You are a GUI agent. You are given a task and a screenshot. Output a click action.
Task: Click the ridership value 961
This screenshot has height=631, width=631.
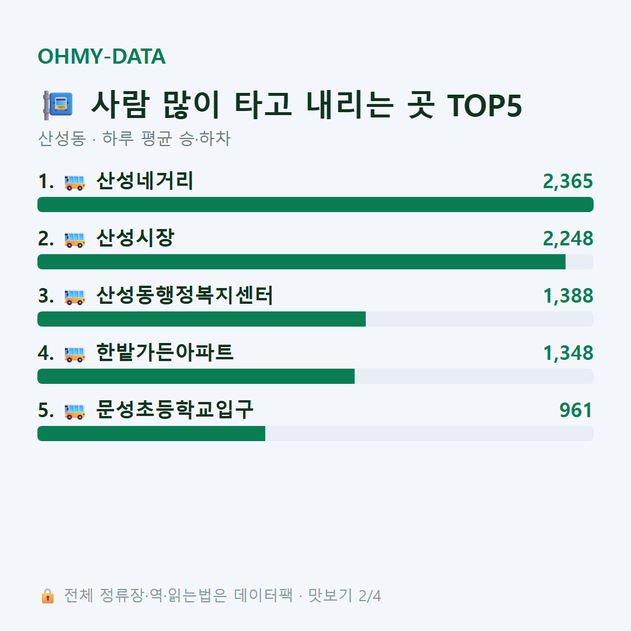click(576, 411)
